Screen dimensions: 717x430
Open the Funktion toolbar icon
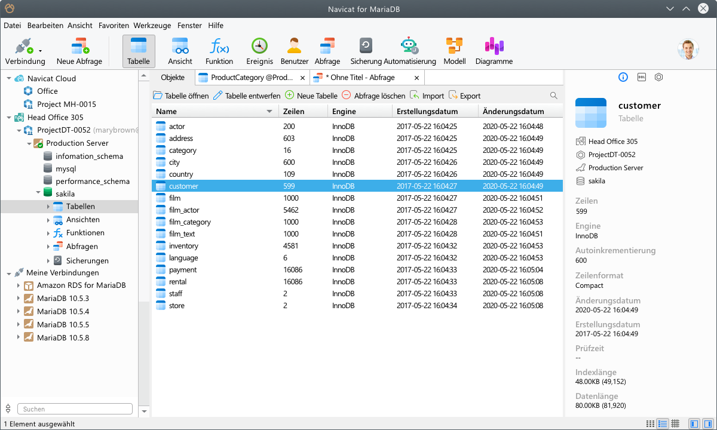[x=219, y=51]
